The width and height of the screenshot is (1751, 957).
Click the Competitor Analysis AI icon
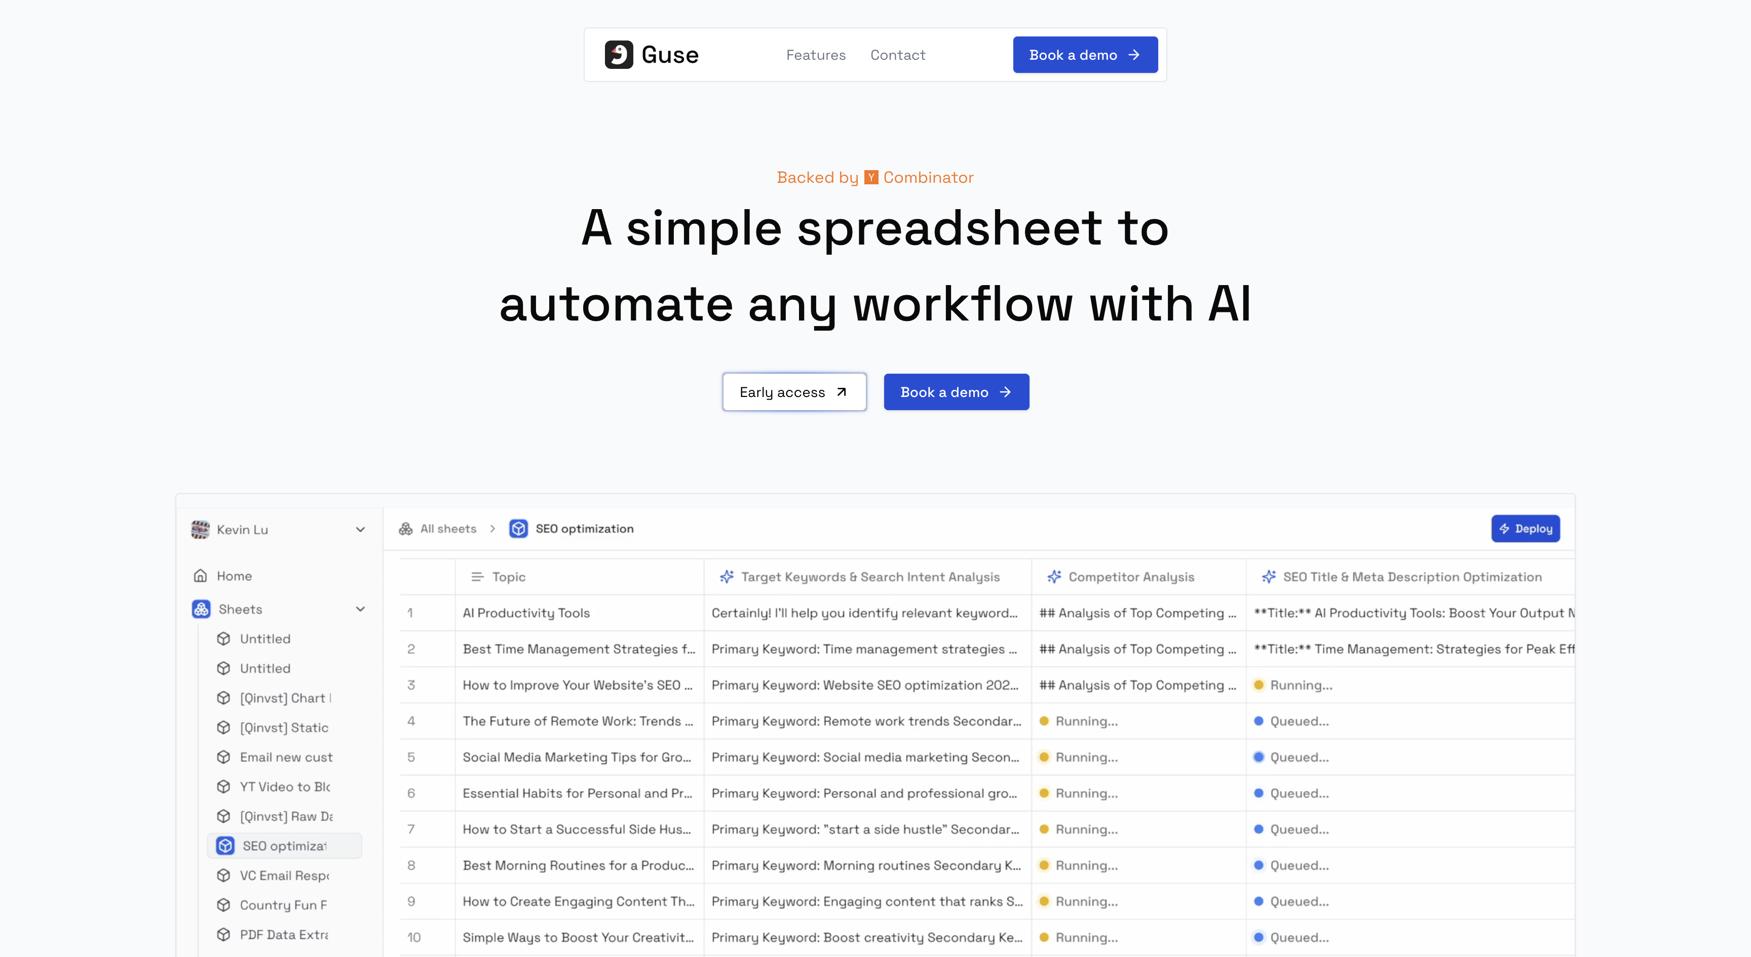1053,576
